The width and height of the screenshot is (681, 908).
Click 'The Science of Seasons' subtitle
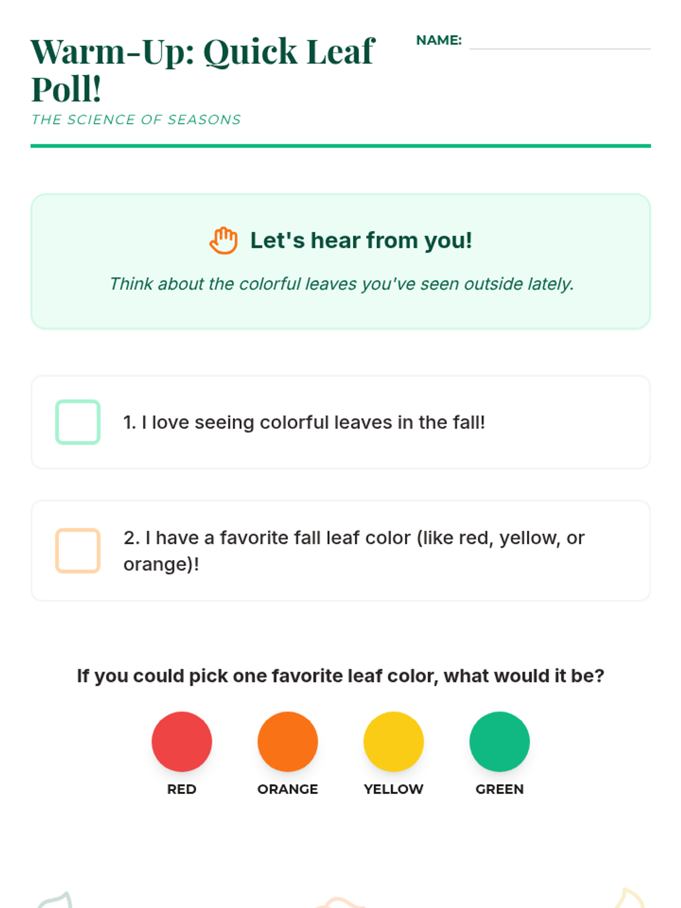(x=136, y=120)
